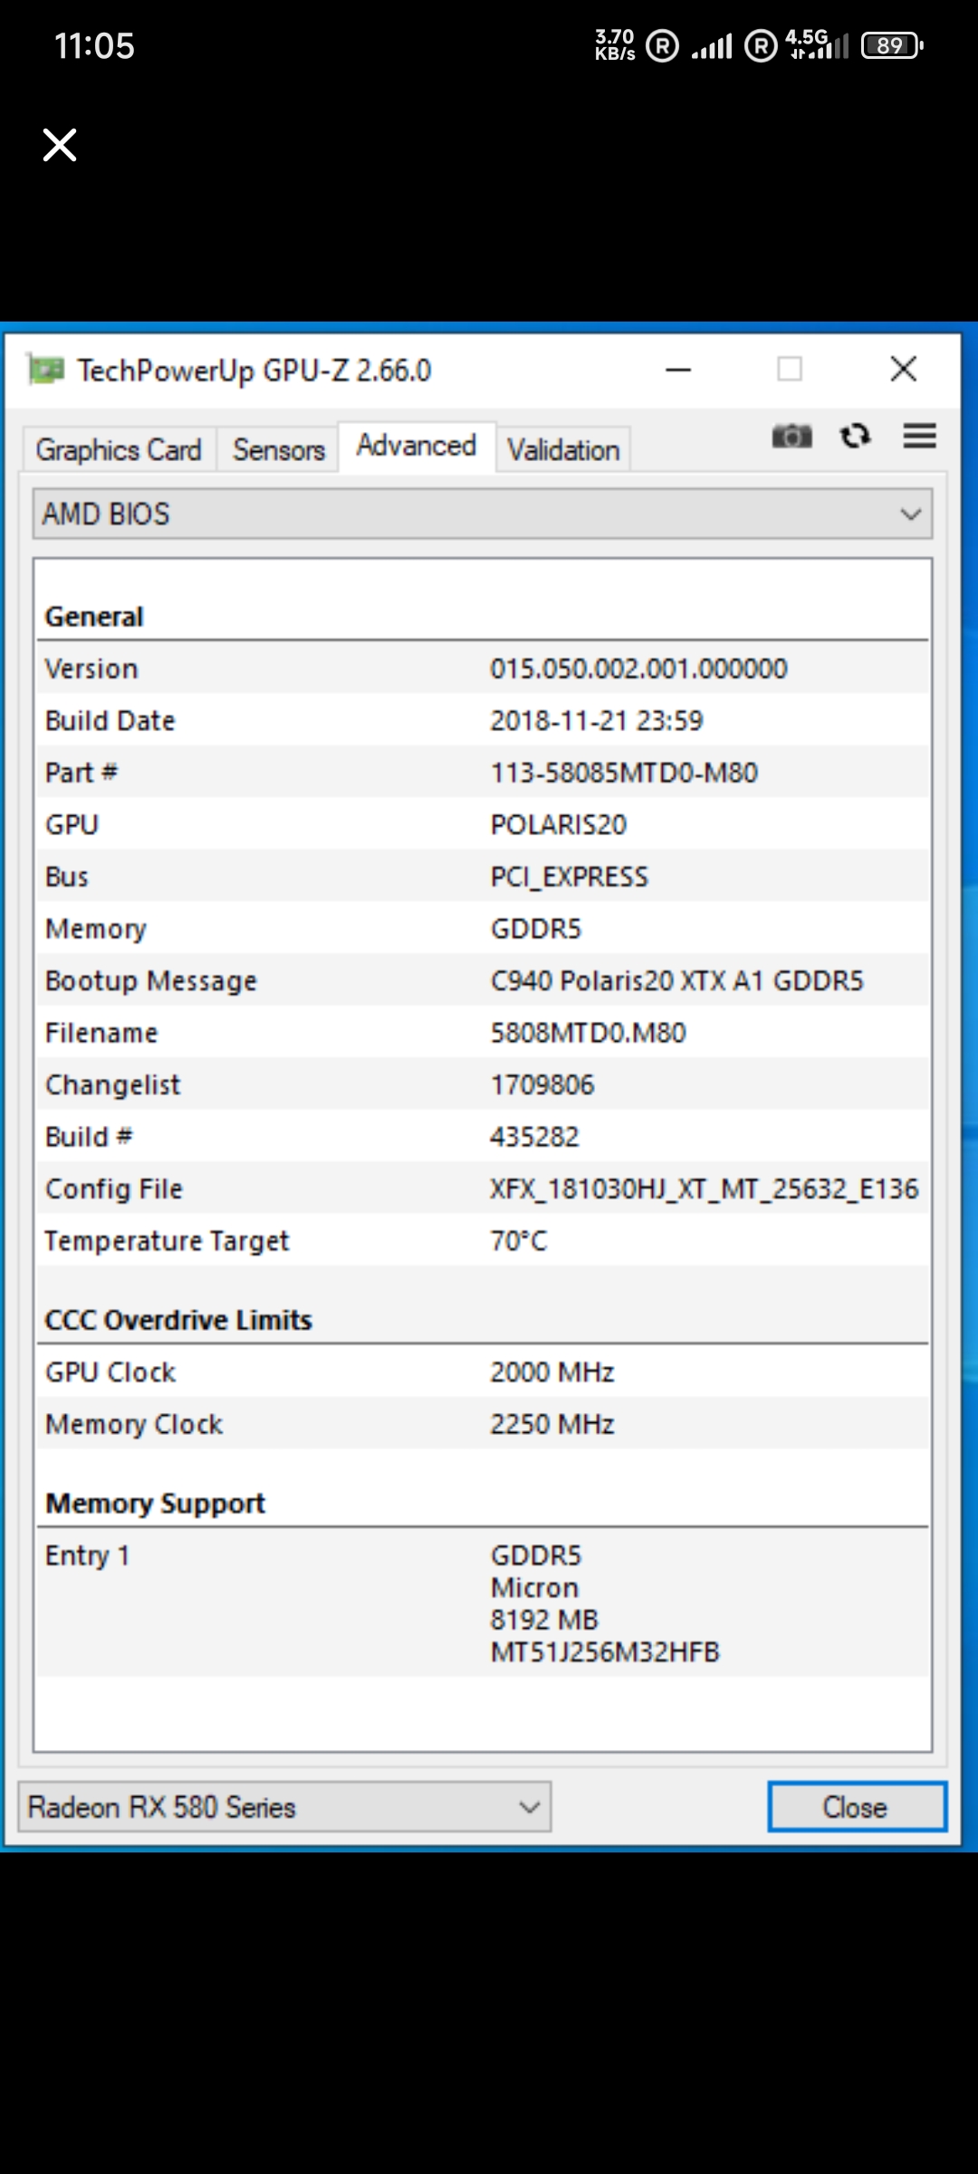
Task: Maximize the GPU-Z window
Action: [790, 370]
